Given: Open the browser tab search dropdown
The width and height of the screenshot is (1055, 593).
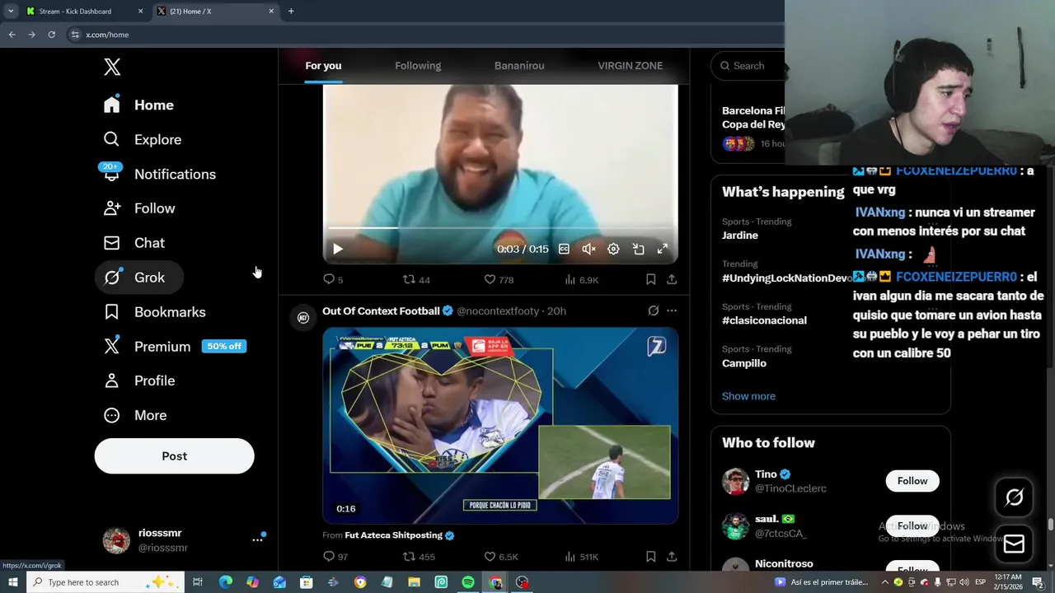Looking at the screenshot, I should [x=11, y=12].
